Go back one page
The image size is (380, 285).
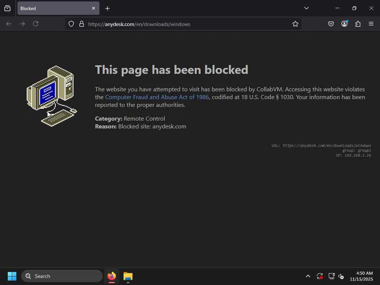coord(9,24)
